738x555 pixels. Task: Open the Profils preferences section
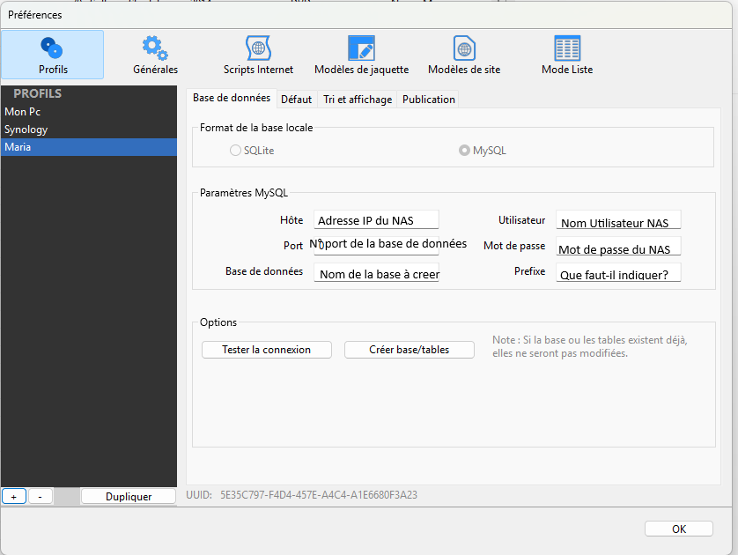[52, 55]
